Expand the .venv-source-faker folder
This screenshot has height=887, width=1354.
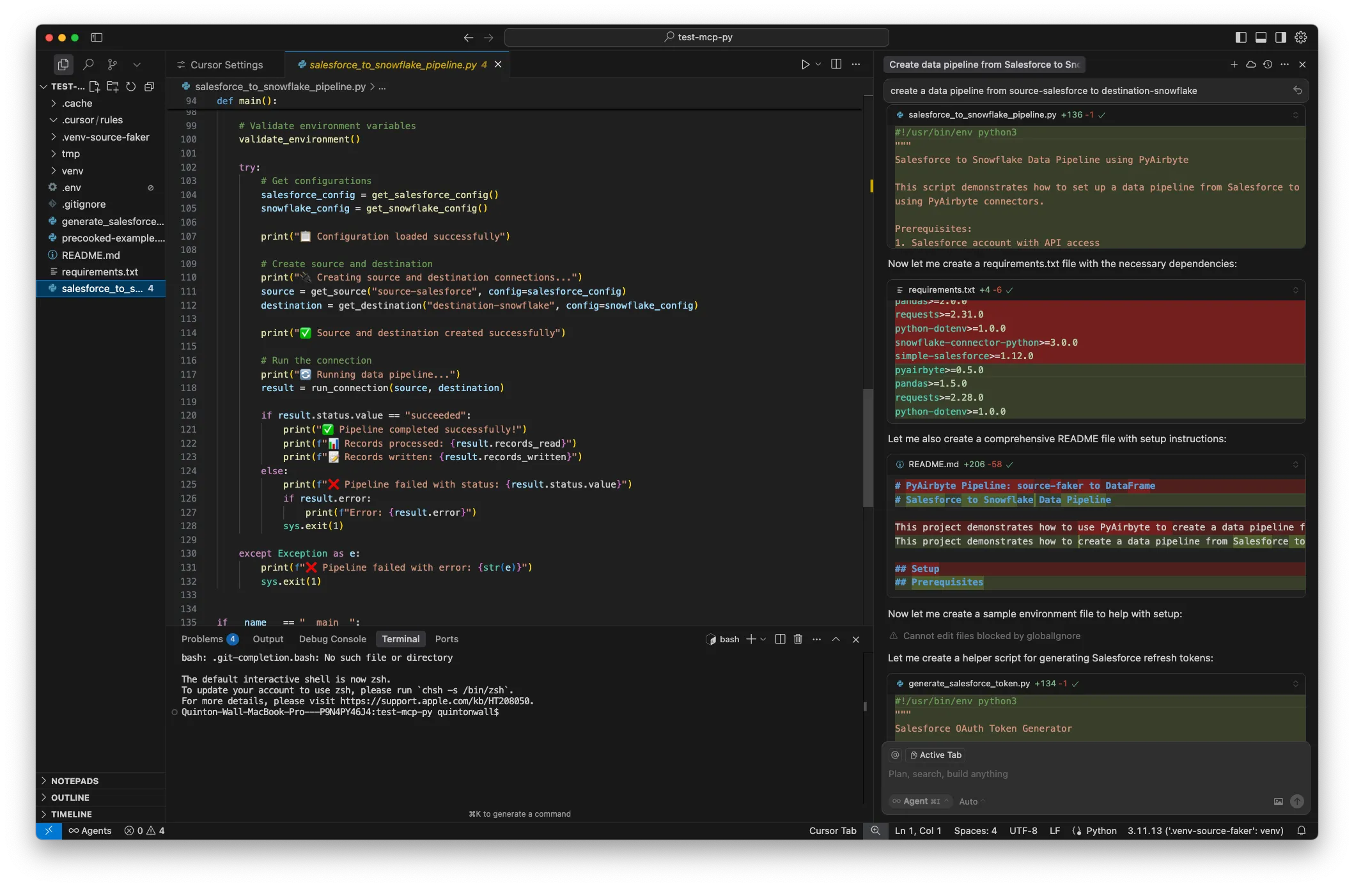pos(105,137)
